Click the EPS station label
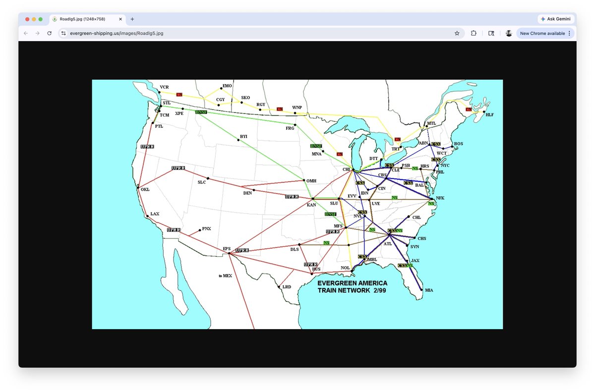The width and height of the screenshot is (595, 392). coord(227,249)
